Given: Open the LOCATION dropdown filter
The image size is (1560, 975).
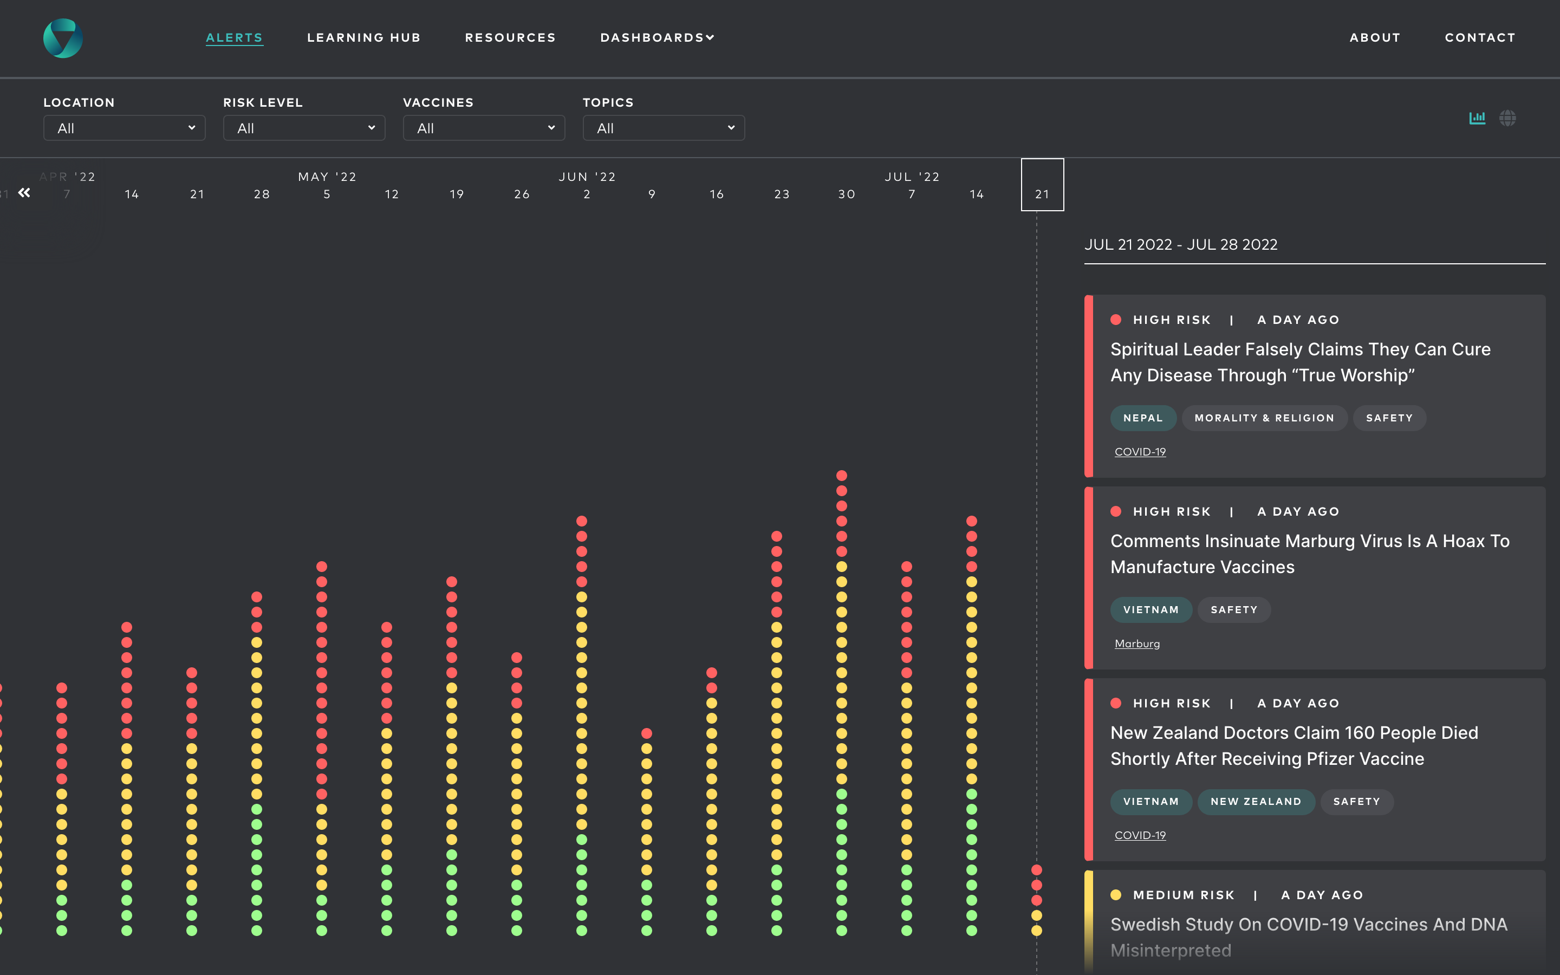Looking at the screenshot, I should (x=123, y=128).
